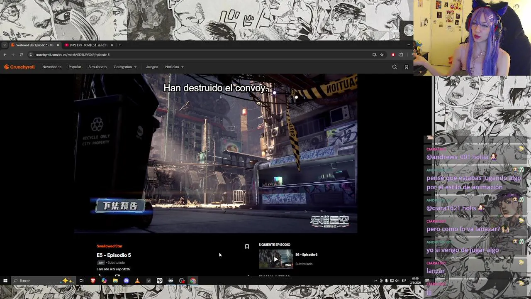Open the Juegos page

(152, 67)
